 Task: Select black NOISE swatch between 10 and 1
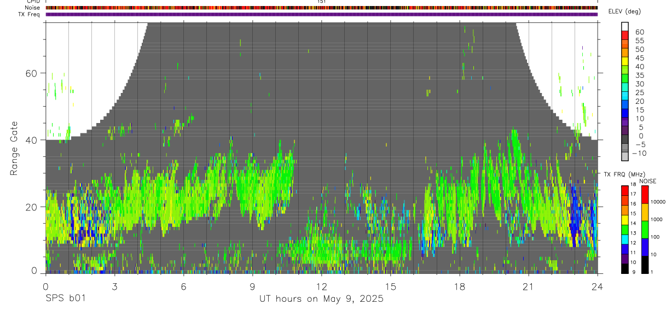pos(645,265)
